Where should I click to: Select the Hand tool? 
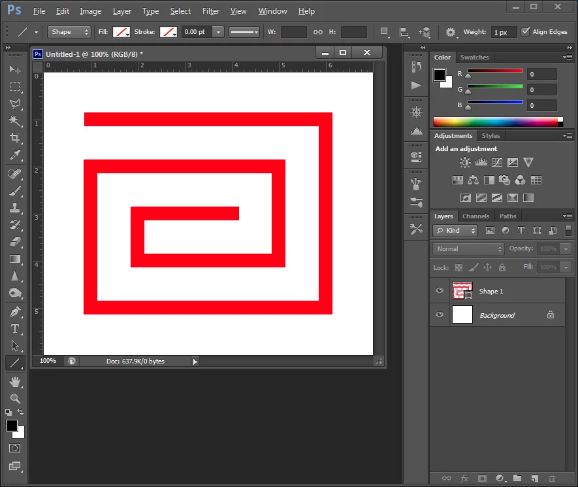pyautogui.click(x=15, y=382)
